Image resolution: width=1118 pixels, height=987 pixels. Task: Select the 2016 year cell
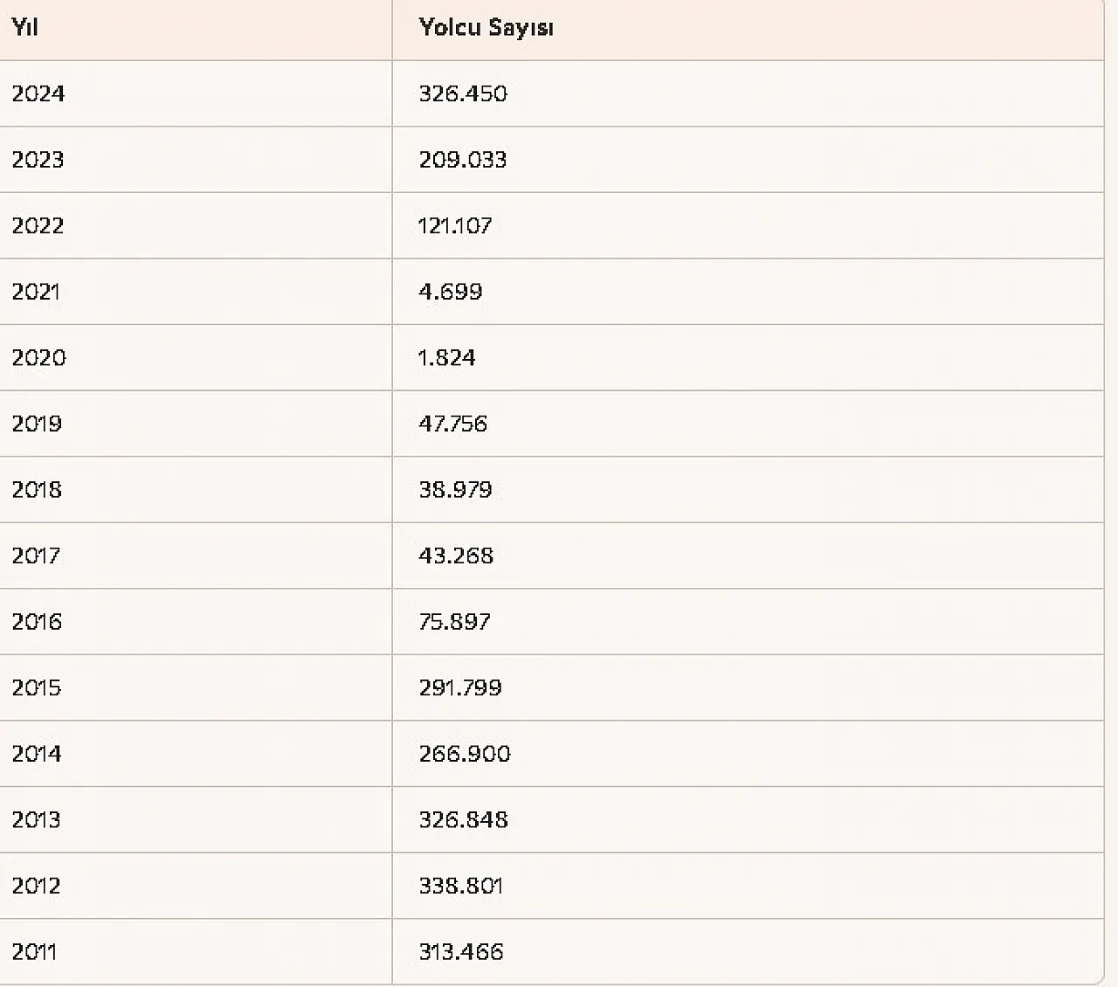coord(38,622)
